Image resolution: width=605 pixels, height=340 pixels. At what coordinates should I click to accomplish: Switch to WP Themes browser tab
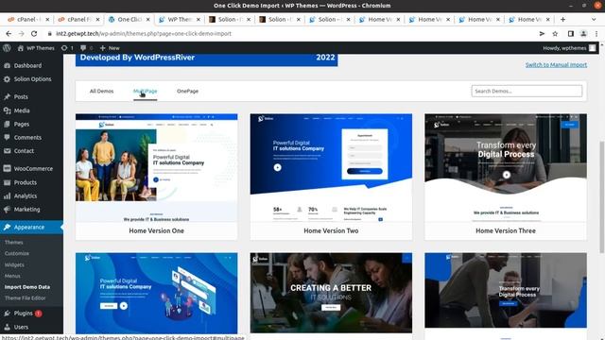click(180, 19)
